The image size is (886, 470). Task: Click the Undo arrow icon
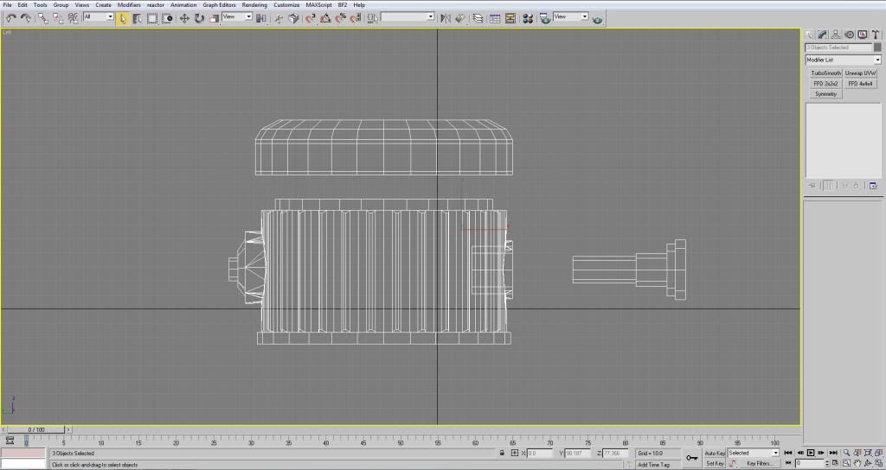(x=10, y=17)
